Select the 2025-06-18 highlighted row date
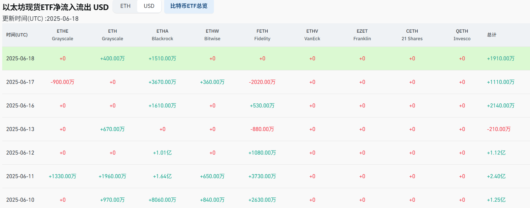Viewport: 530px width, 208px height. pyautogui.click(x=20, y=58)
